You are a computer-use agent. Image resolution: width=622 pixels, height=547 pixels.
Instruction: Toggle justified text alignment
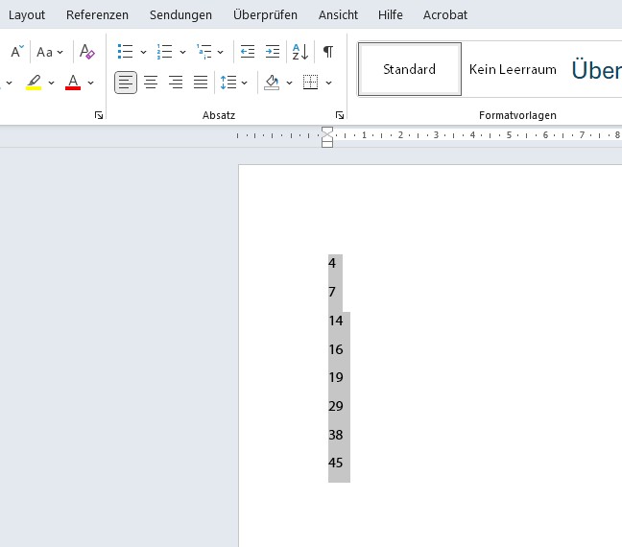pos(201,83)
